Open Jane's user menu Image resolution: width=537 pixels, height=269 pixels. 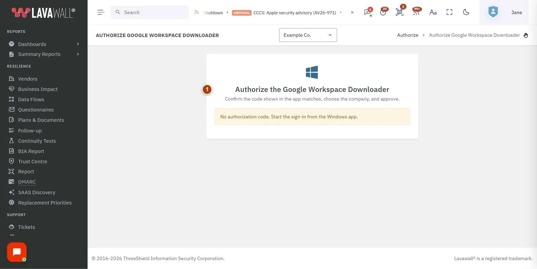(x=516, y=12)
